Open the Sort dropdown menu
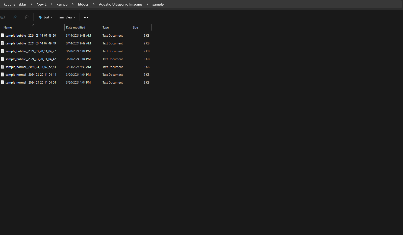 pyautogui.click(x=45, y=17)
